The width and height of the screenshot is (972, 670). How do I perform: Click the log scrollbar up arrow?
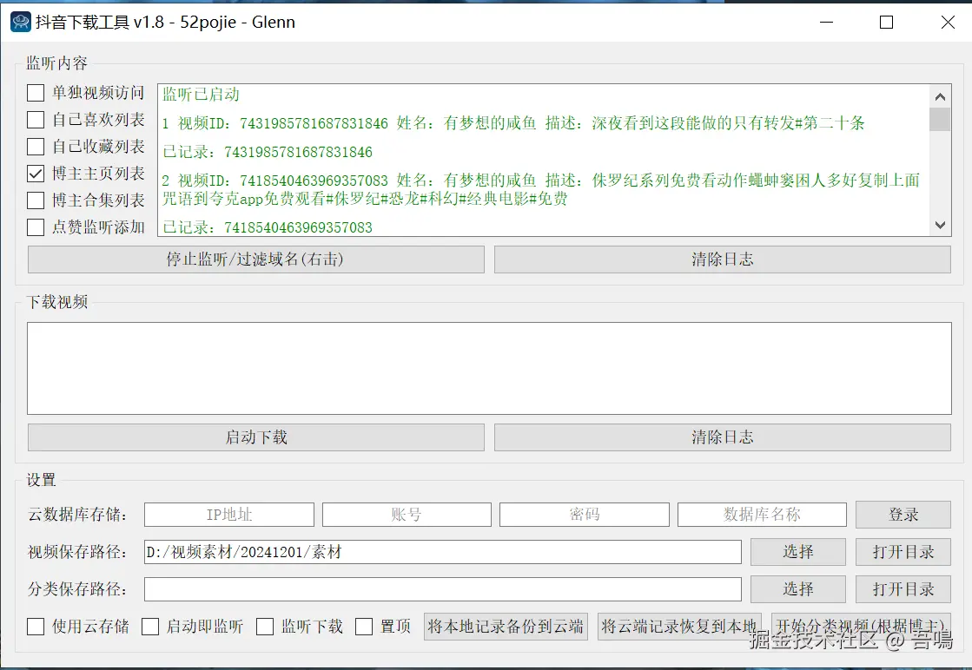(940, 96)
